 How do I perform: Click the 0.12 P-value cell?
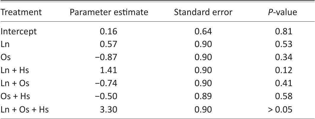tap(284, 70)
